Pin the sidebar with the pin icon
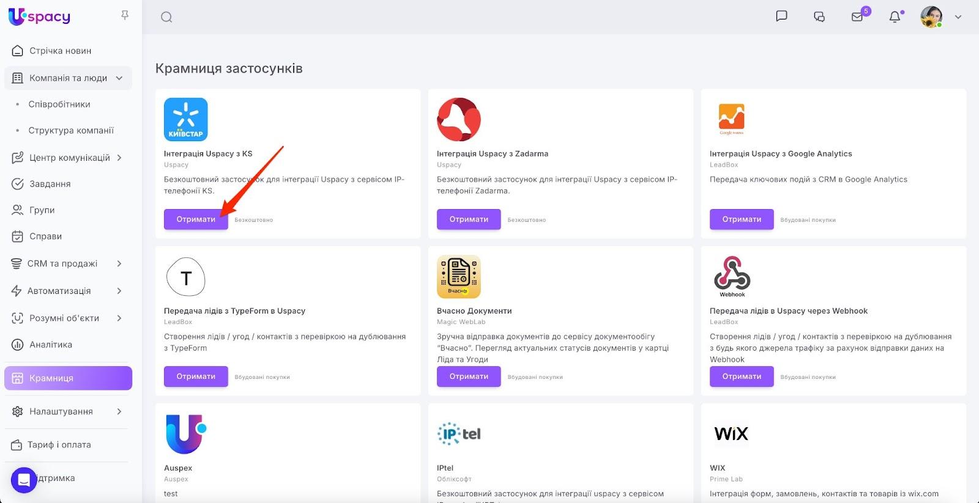The width and height of the screenshot is (979, 503). click(x=125, y=15)
